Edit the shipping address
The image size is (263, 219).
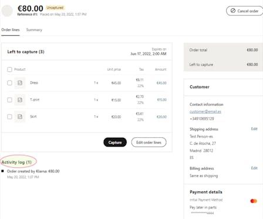[254, 129]
